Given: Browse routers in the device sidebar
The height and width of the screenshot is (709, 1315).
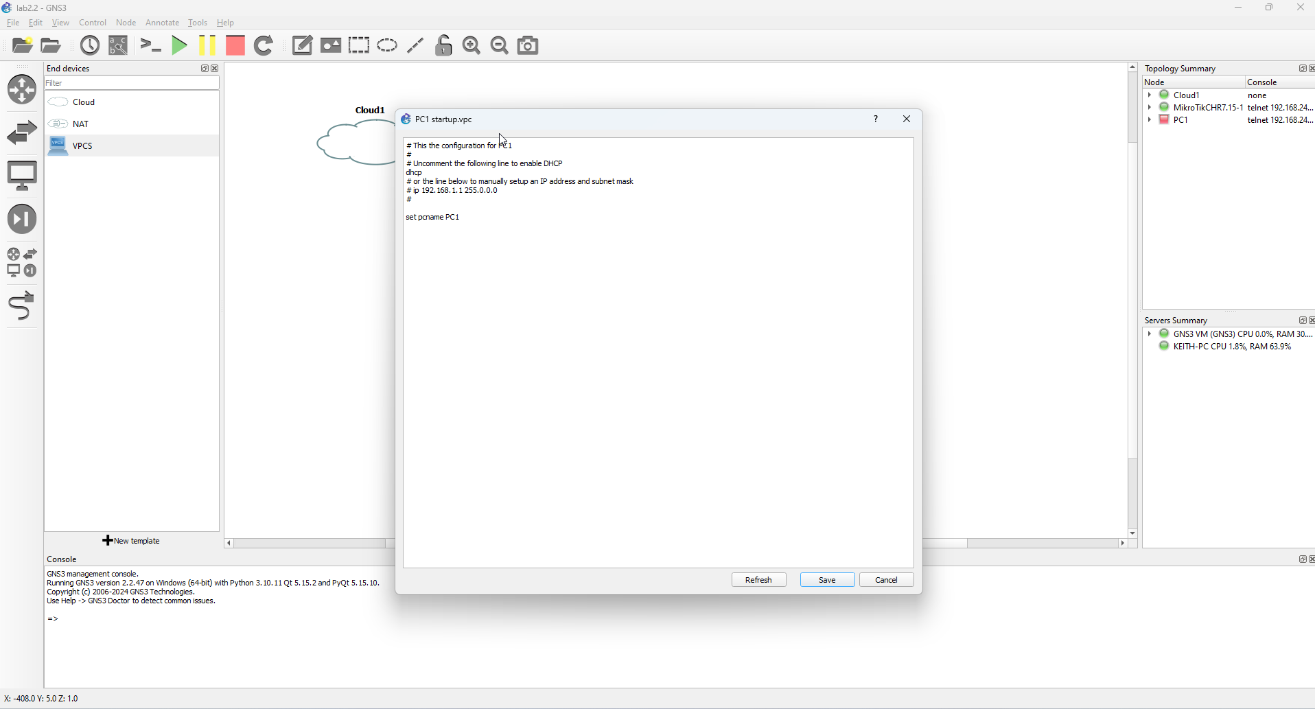Looking at the screenshot, I should [x=22, y=90].
